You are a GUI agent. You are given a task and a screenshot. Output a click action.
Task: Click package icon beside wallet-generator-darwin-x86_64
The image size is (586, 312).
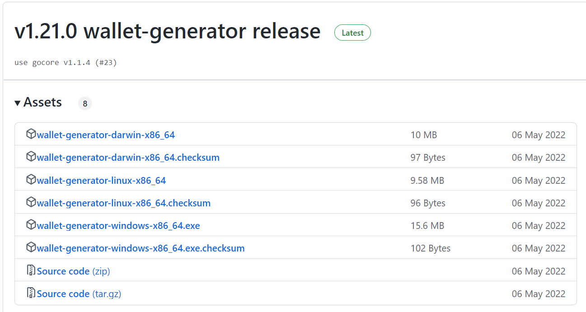tap(31, 134)
